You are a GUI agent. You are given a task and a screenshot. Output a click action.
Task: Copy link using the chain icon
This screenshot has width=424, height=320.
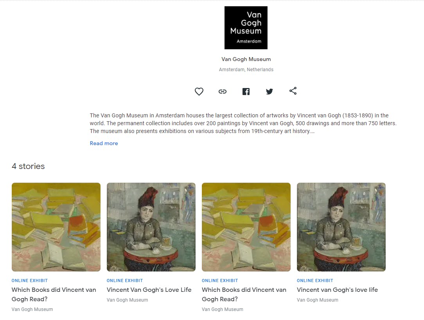(223, 92)
